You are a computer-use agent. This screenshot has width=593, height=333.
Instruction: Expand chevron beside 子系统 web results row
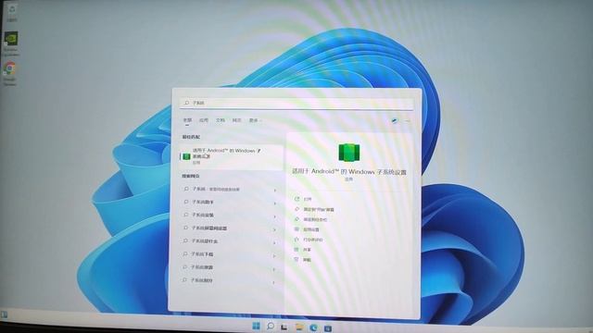pos(275,191)
